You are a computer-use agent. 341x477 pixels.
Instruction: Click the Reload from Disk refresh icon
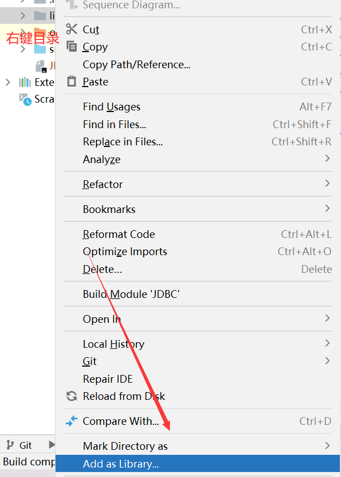pyautogui.click(x=72, y=396)
